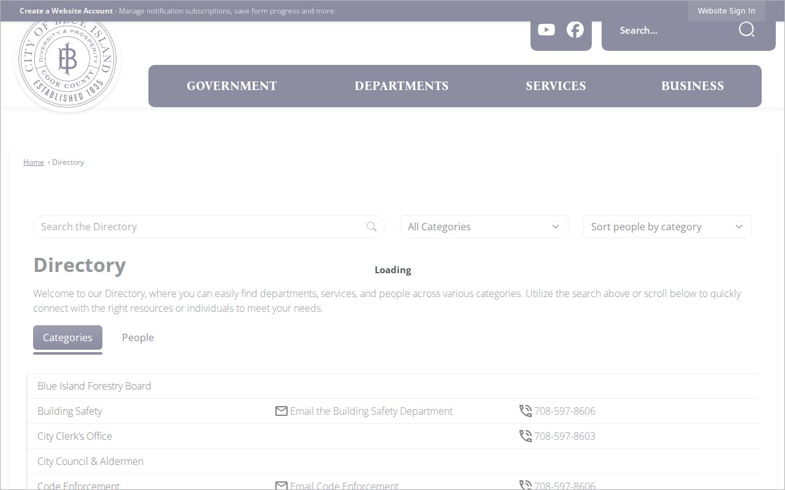Click the site search magnifier icon

(746, 29)
